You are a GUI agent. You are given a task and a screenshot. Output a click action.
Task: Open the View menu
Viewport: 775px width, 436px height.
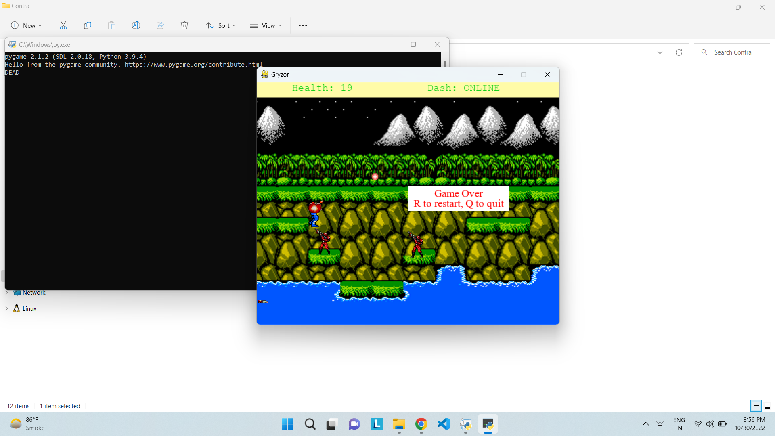point(266,25)
